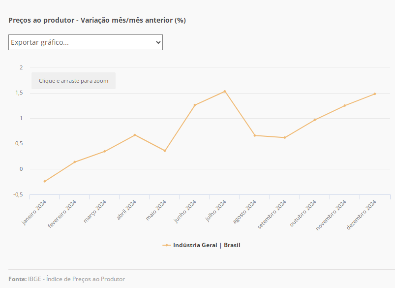395x288 pixels.
Task: Select the dezembro 2024 data point
Action: [x=375, y=94]
